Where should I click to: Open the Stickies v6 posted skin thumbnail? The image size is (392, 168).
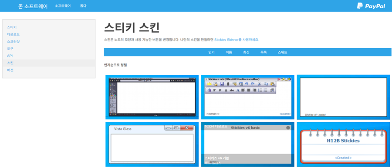[343, 97]
